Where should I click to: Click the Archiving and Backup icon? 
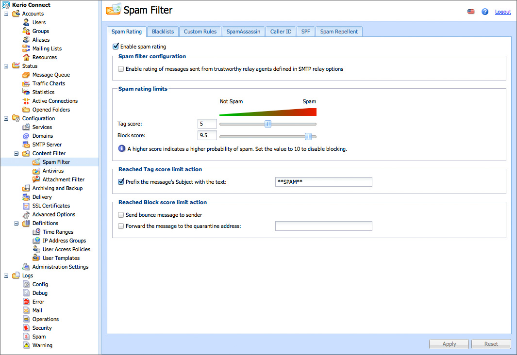[26, 188]
